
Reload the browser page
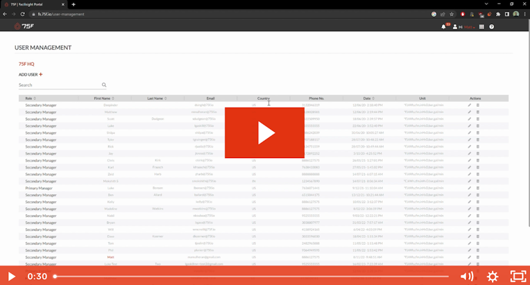point(23,14)
